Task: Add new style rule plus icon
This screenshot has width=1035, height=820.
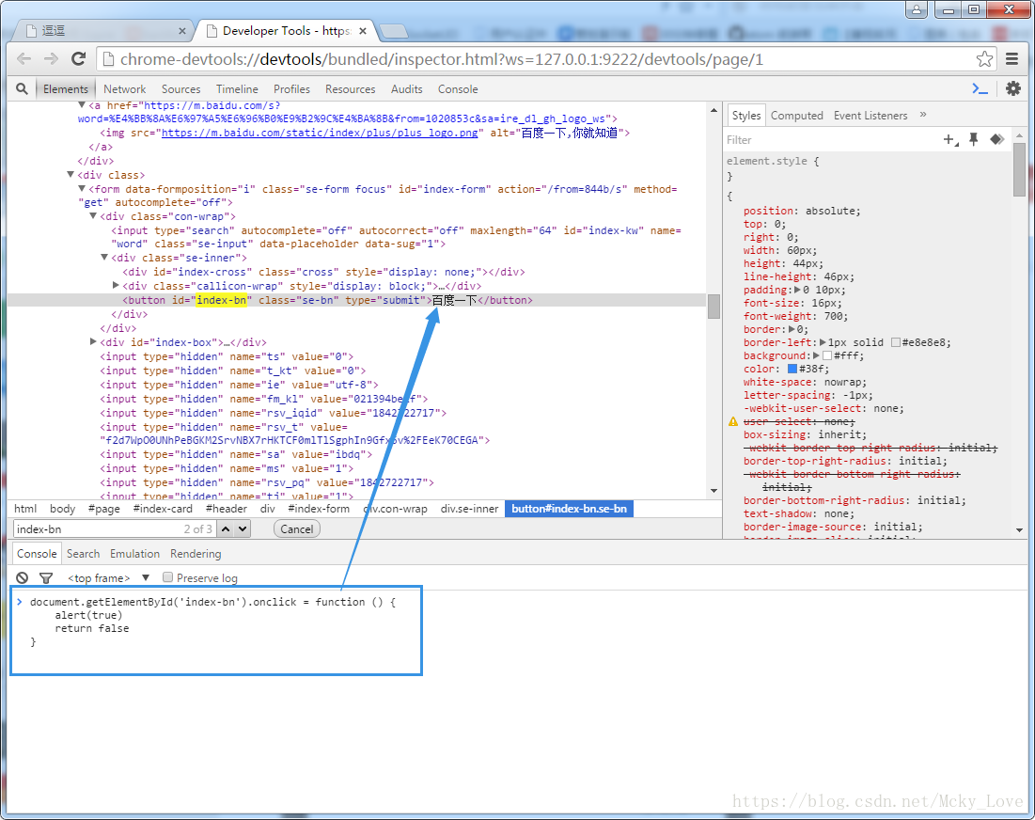Action: (x=950, y=139)
